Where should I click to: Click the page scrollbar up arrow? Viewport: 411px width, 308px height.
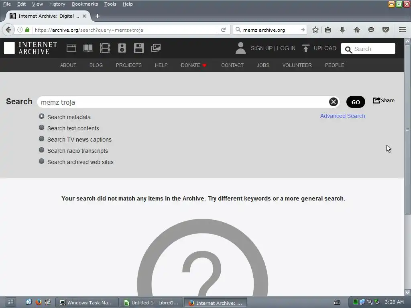(x=407, y=41)
